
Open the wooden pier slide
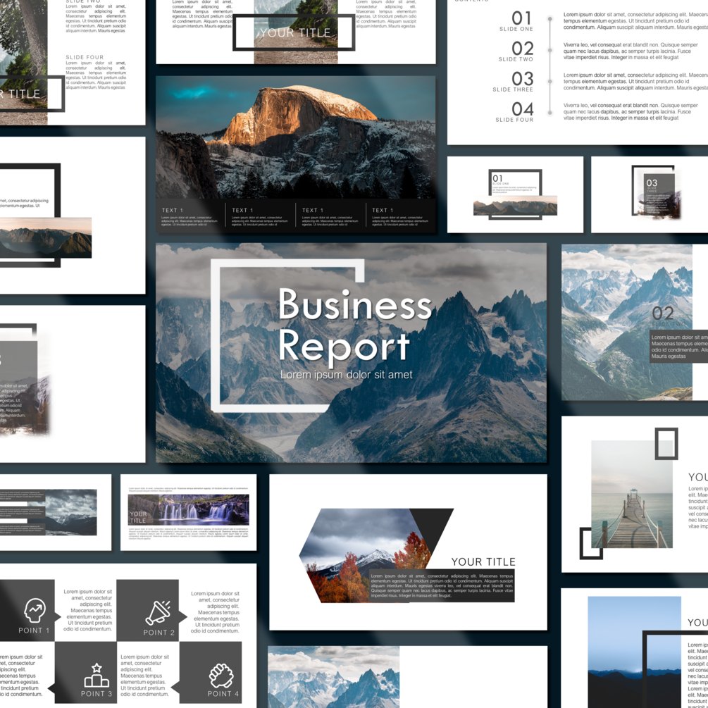635,494
